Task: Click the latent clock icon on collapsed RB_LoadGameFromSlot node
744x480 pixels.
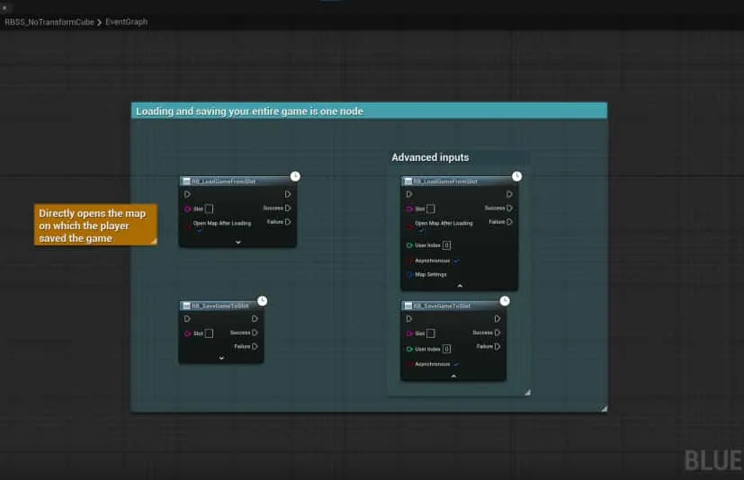Action: click(295, 176)
